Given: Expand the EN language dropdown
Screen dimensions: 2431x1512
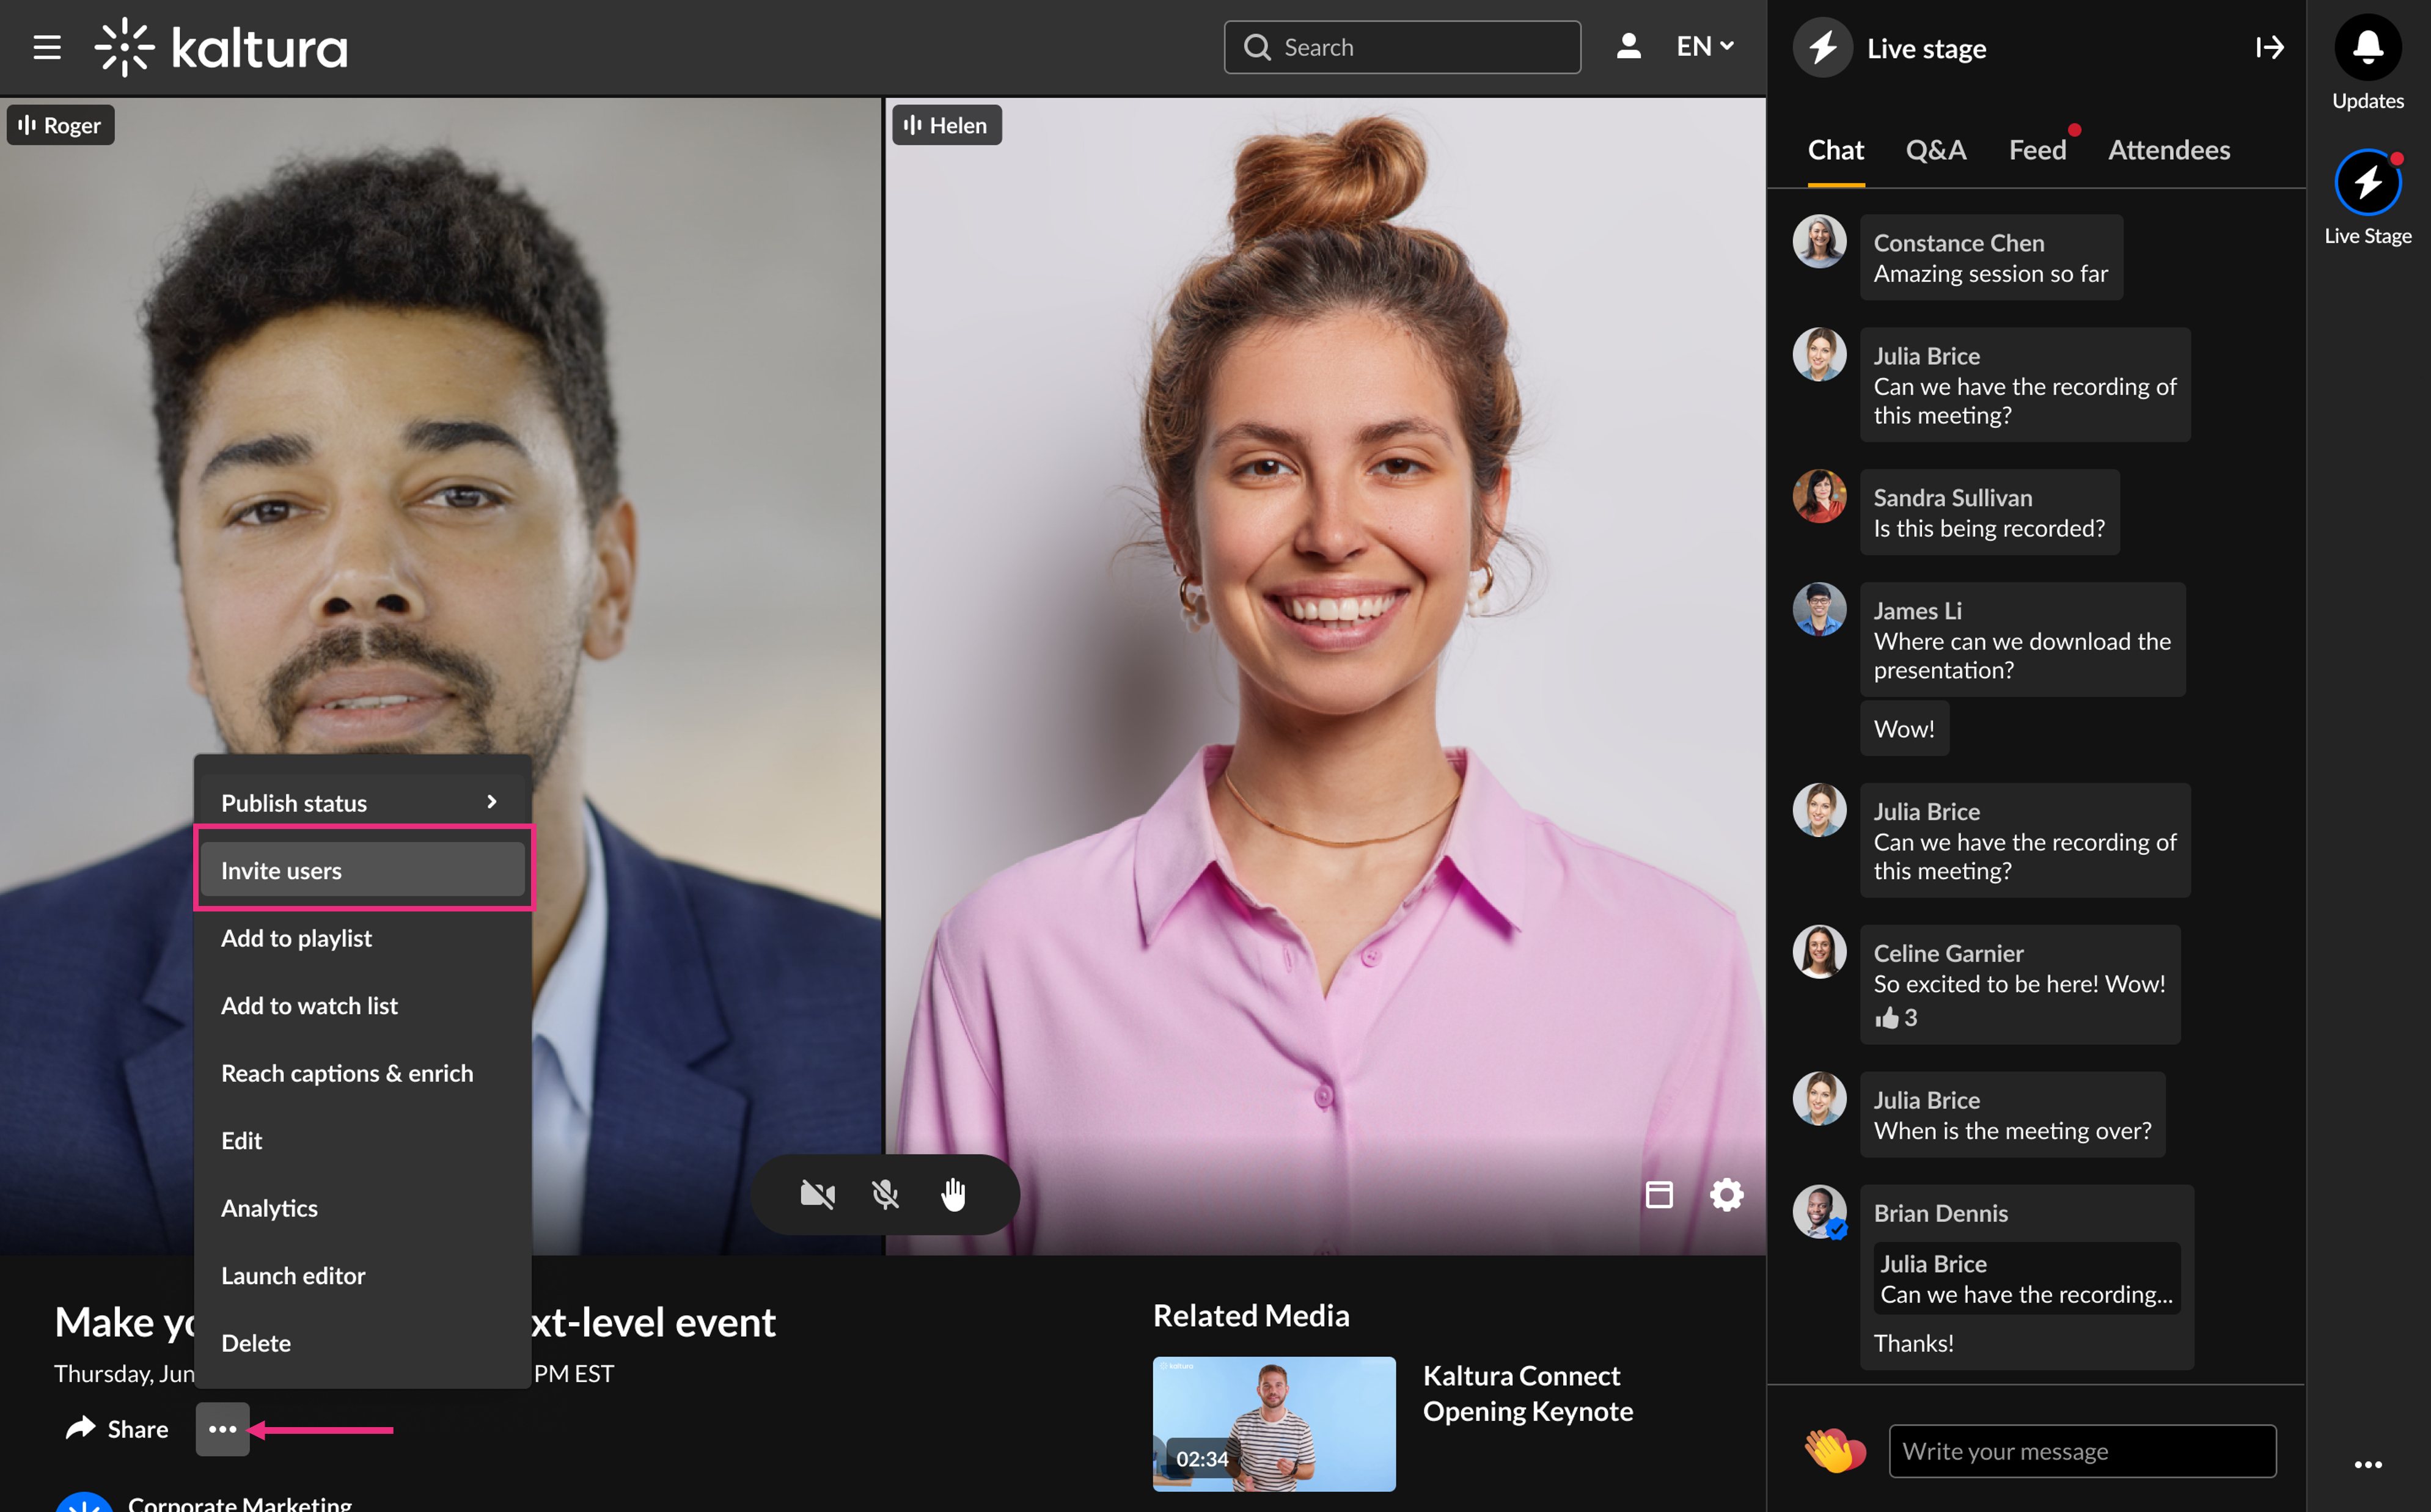Looking at the screenshot, I should (1704, 46).
